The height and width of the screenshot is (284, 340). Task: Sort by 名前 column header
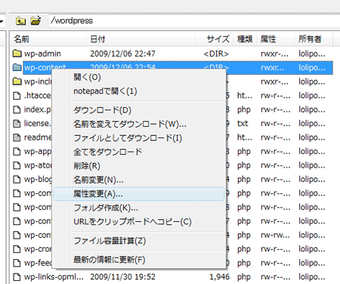point(48,39)
